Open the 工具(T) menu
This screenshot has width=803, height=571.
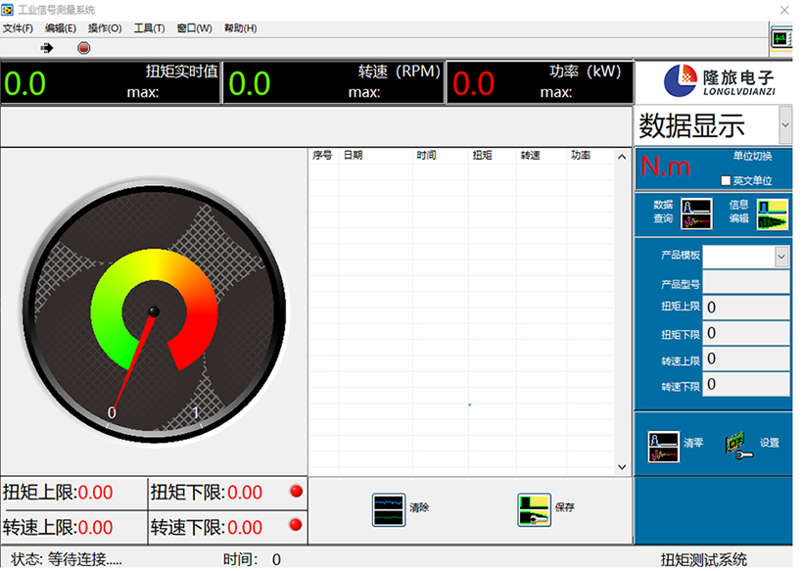pos(149,28)
